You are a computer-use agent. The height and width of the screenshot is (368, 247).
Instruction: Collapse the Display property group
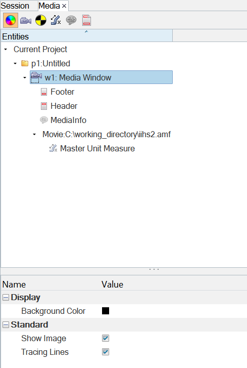[x=6, y=297]
